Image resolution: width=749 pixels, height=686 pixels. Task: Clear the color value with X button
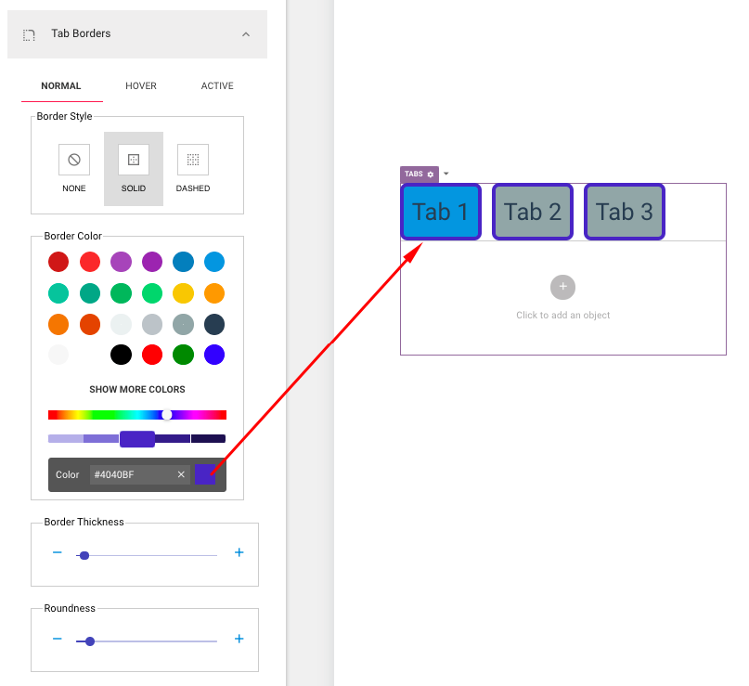coord(181,474)
